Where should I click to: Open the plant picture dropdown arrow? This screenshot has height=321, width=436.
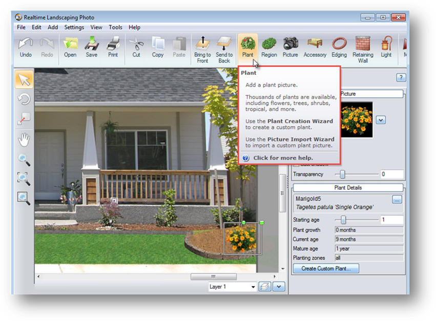tap(381, 120)
